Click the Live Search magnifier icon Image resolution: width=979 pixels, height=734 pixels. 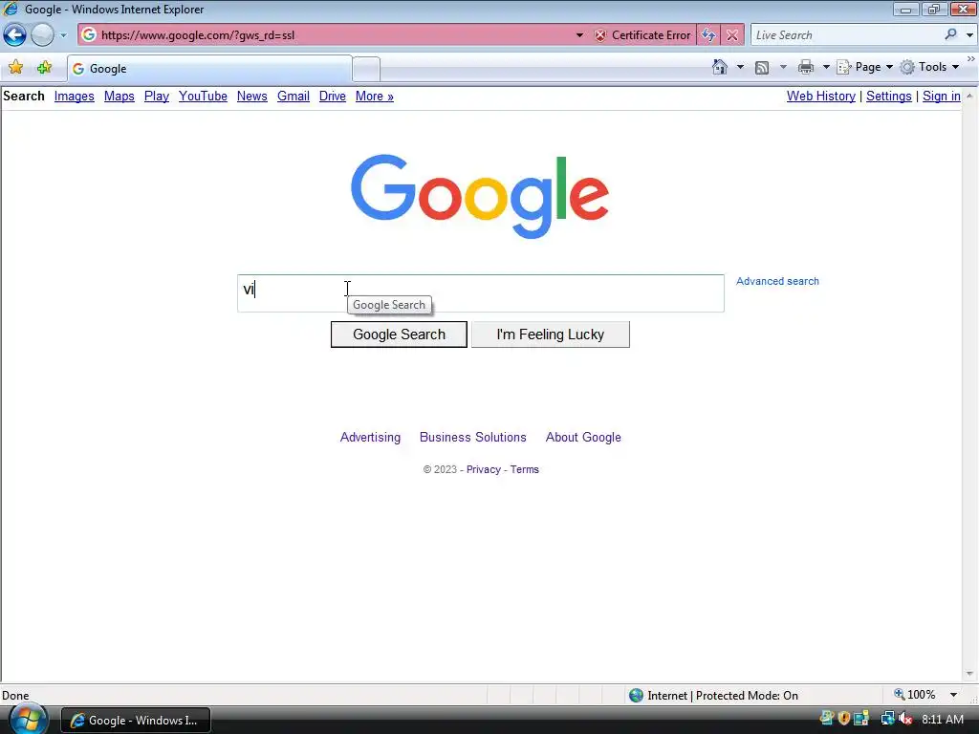(x=951, y=35)
